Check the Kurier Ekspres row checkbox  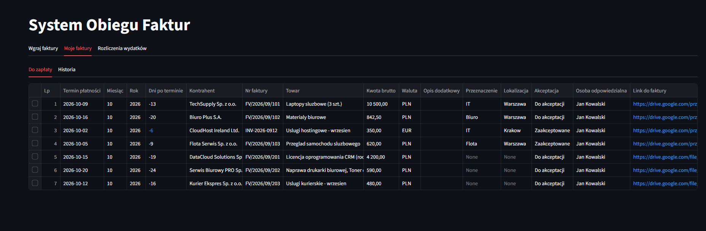35,183
